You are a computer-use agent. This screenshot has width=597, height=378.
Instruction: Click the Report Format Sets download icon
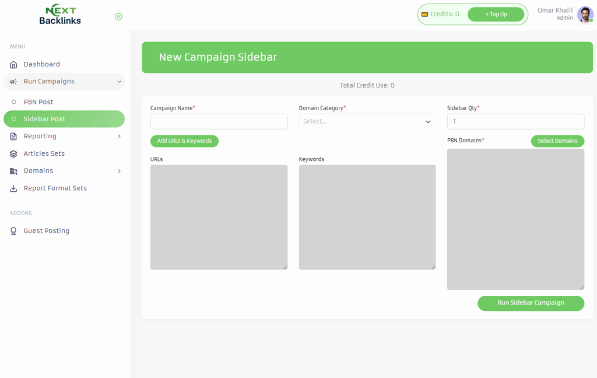13,188
